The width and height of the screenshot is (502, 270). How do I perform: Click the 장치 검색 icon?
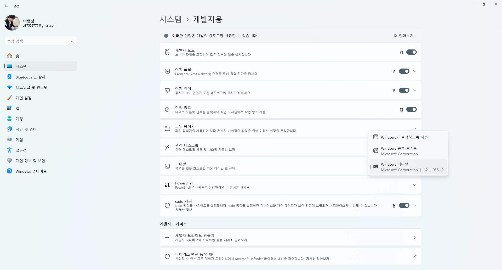tap(167, 90)
